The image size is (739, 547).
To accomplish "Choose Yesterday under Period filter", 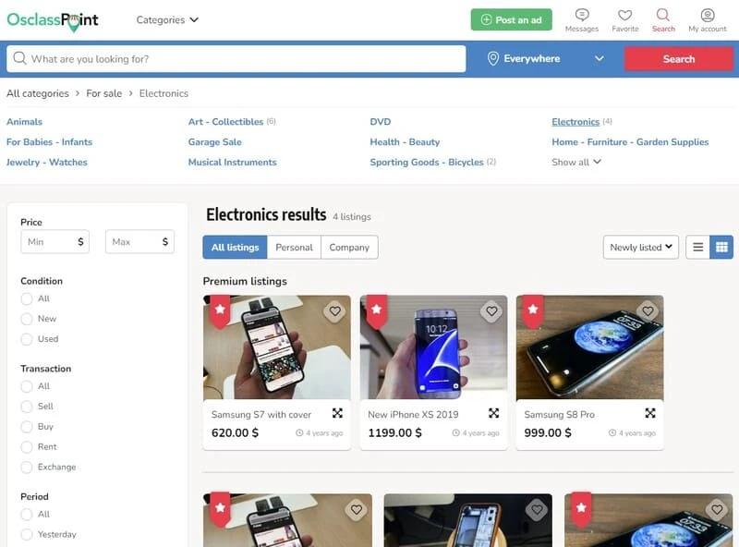I will point(27,535).
